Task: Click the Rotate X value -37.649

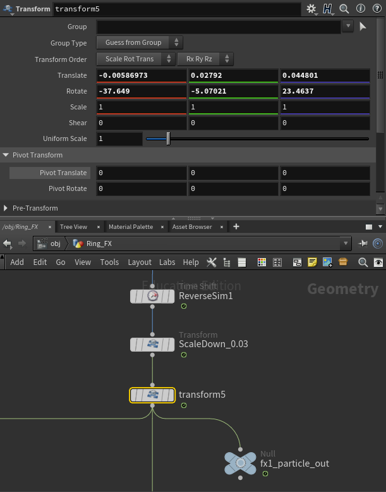Action: point(142,91)
